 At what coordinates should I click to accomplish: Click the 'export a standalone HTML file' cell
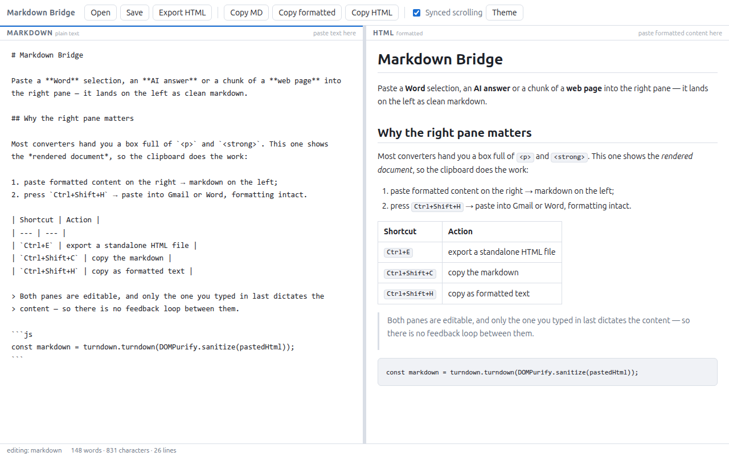pos(502,252)
